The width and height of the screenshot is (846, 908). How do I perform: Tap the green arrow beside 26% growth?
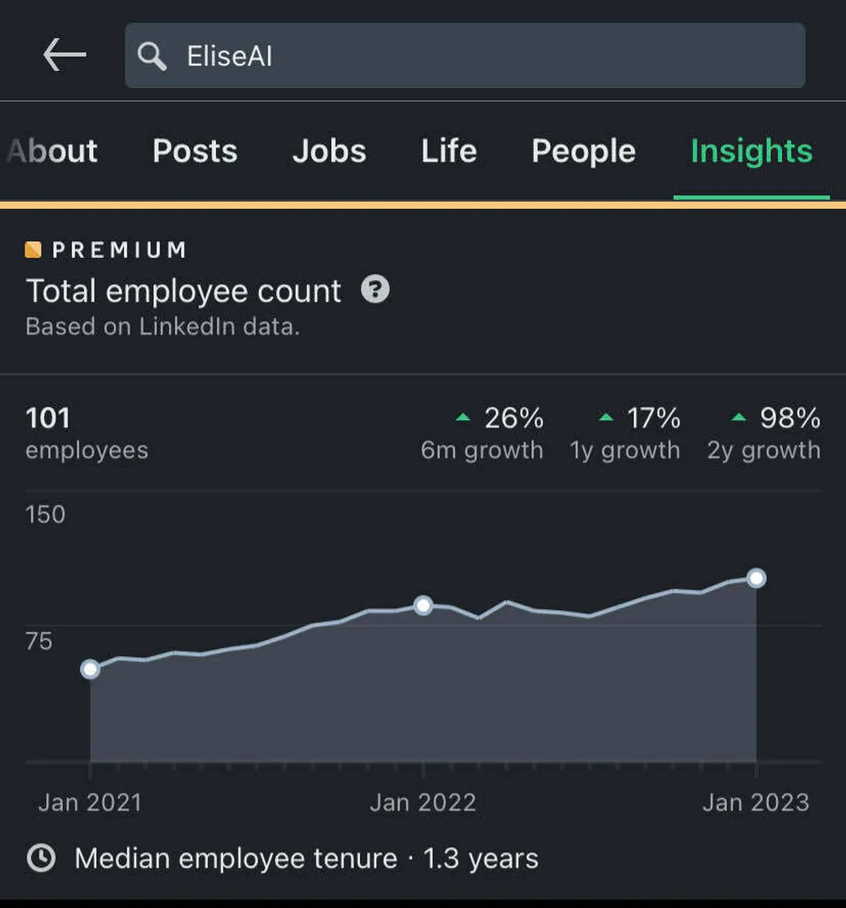tap(463, 417)
